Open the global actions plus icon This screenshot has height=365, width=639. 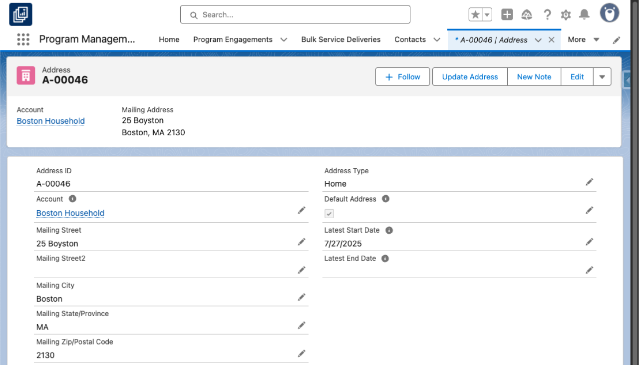click(x=507, y=14)
